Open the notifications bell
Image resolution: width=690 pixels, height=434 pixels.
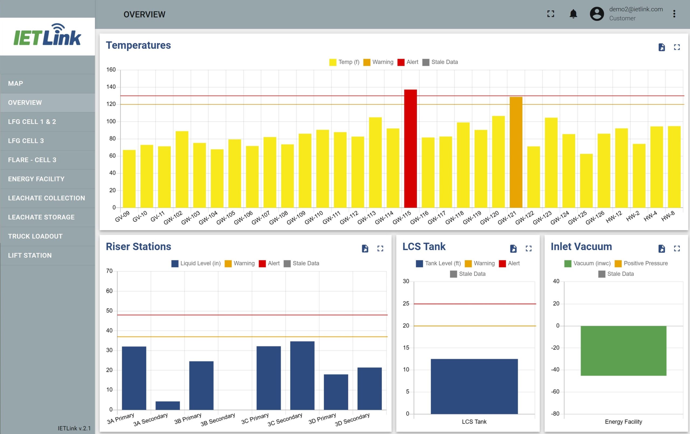pyautogui.click(x=573, y=14)
